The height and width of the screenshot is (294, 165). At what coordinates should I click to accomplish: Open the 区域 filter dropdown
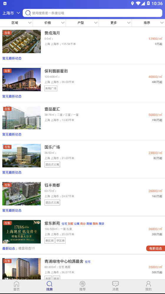pos(16,23)
